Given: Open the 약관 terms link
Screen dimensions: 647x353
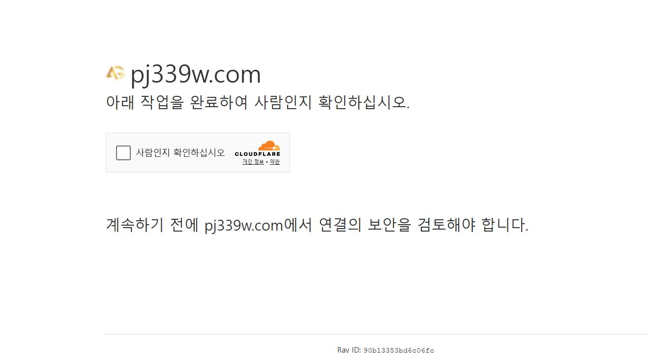Looking at the screenshot, I should tap(275, 162).
